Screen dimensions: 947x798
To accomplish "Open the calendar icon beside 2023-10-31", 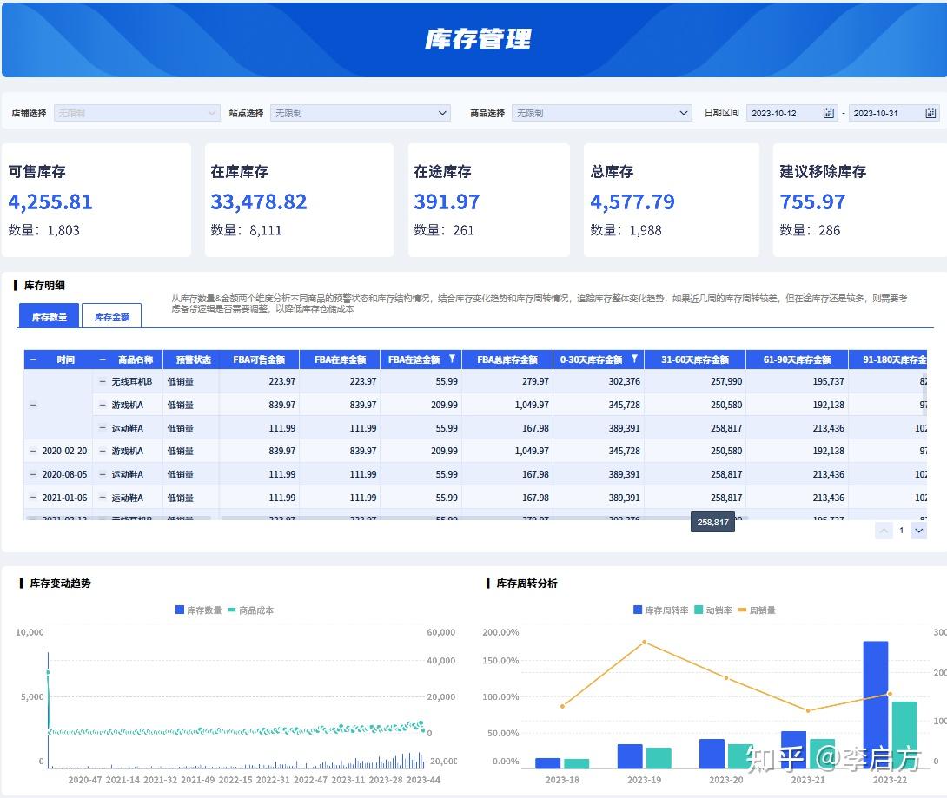I will (x=931, y=113).
